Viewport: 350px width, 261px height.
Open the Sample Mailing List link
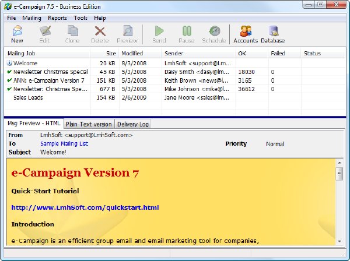coord(64,143)
